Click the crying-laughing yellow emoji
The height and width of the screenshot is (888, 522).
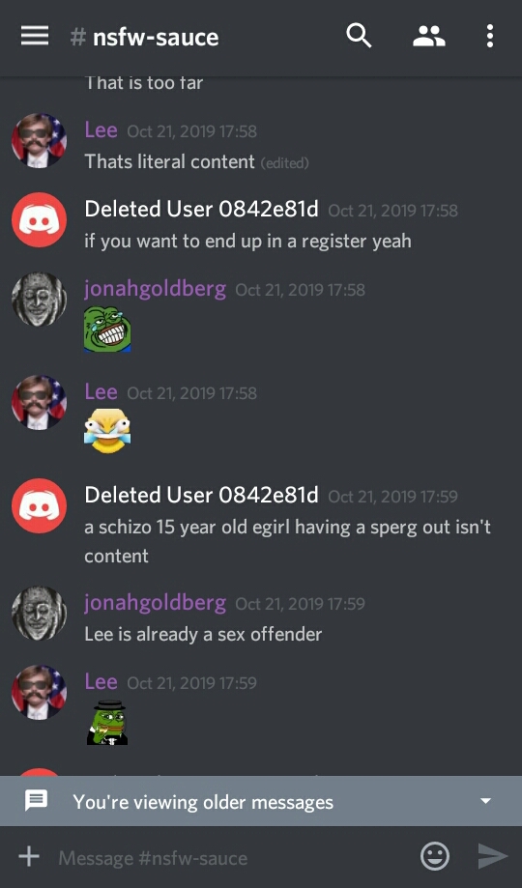pos(107,431)
